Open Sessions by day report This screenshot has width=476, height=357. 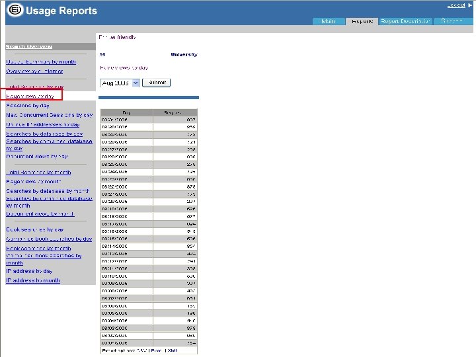click(28, 106)
